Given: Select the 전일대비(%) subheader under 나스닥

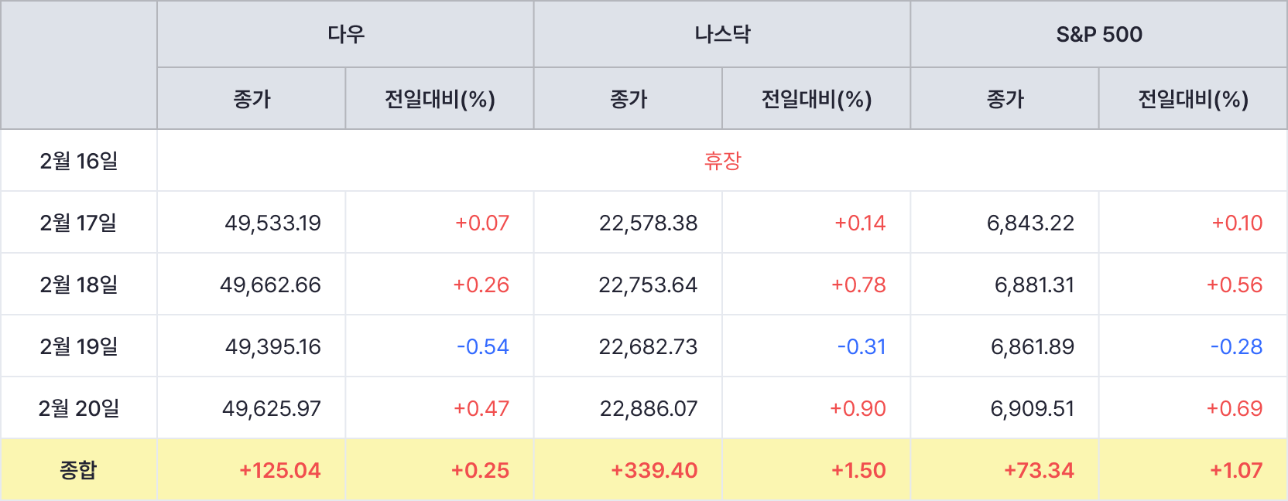Looking at the screenshot, I should point(817,99).
